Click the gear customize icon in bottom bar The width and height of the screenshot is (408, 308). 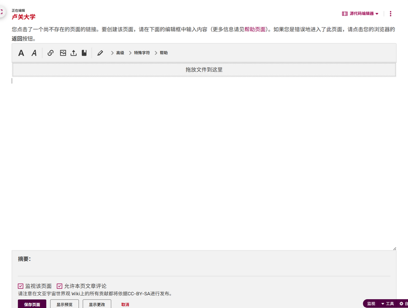pyautogui.click(x=401, y=303)
